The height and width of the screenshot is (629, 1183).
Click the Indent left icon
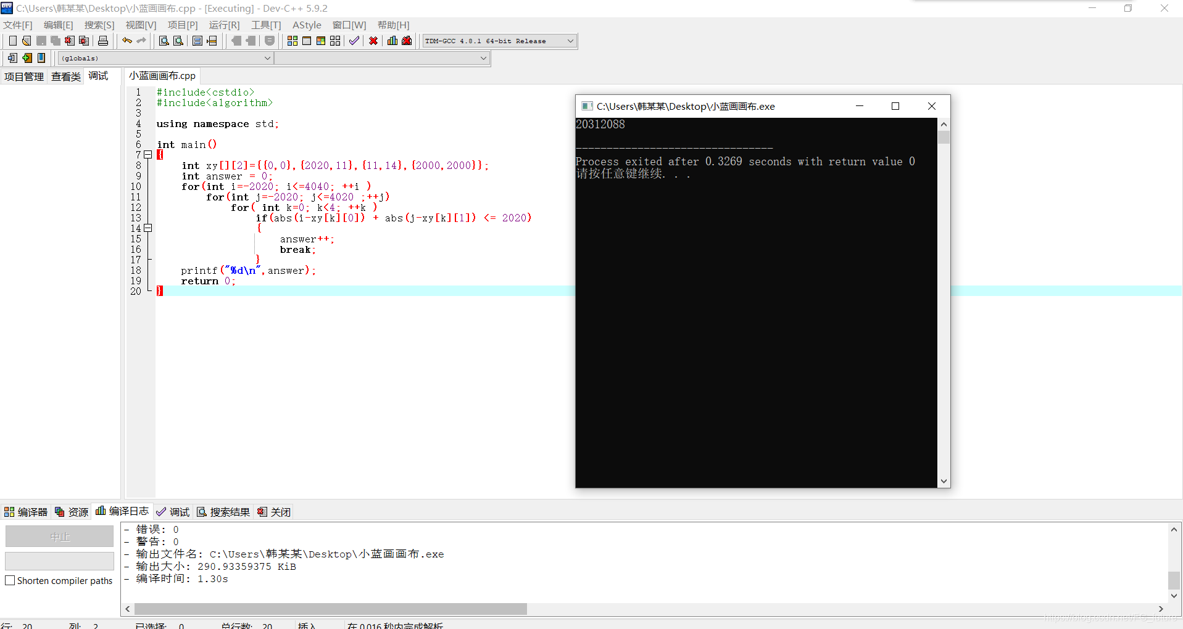(236, 41)
